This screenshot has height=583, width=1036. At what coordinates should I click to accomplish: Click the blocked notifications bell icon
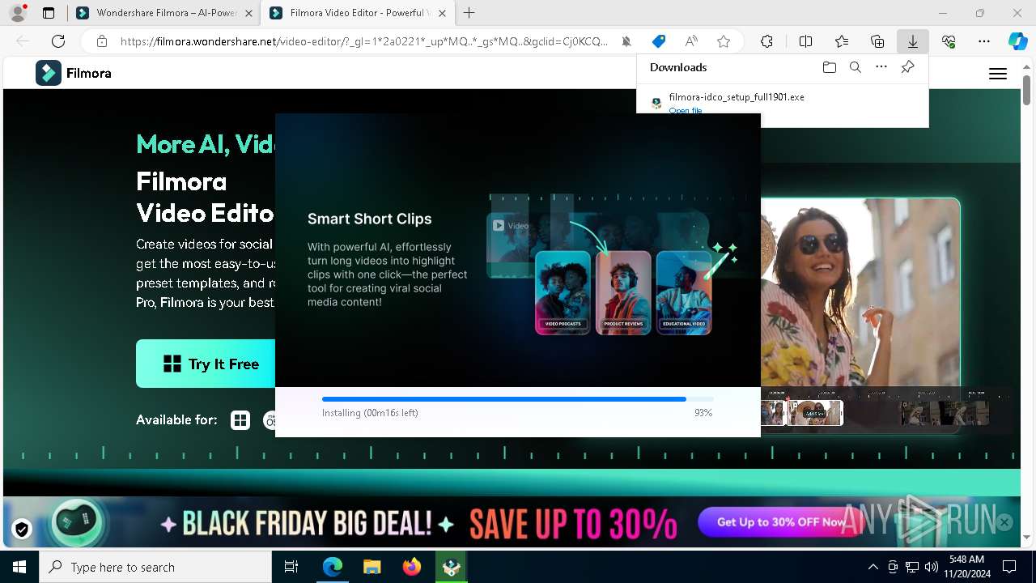click(x=626, y=41)
